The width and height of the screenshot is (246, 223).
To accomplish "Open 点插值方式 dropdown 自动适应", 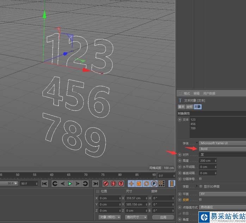I will coord(222,207).
